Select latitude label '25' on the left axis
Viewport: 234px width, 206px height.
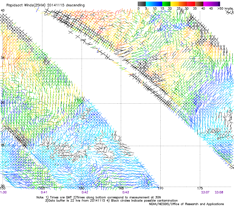coord(3,145)
